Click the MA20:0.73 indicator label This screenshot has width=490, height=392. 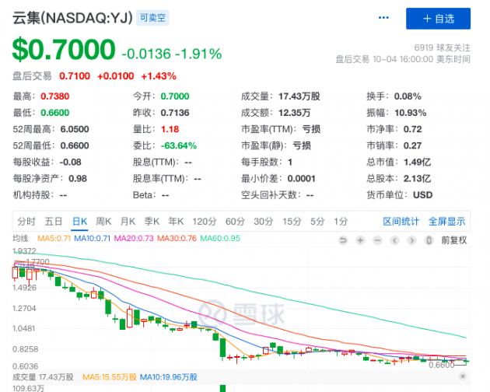(x=134, y=239)
